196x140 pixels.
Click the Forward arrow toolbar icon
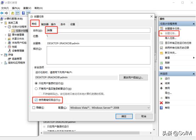(6, 13)
